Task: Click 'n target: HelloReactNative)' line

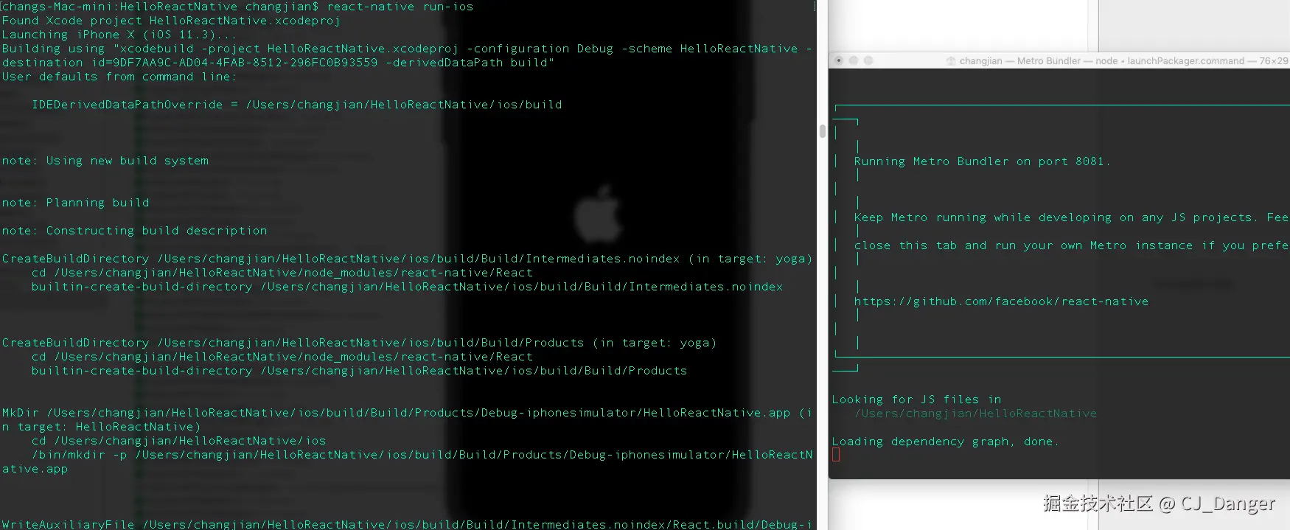Action: pos(101,427)
